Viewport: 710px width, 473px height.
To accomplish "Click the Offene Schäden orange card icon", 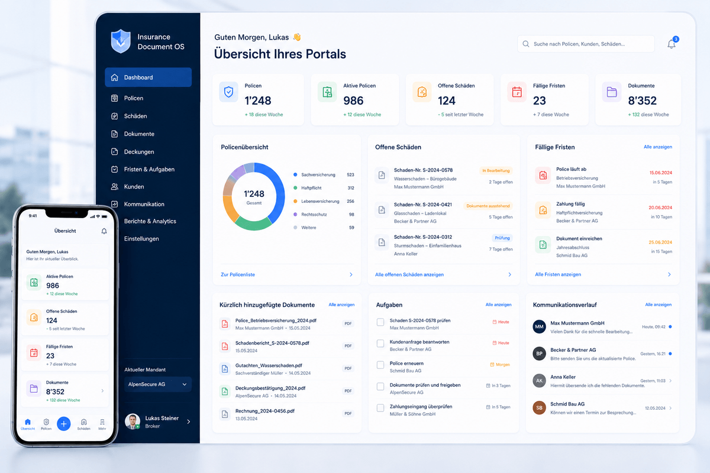I will 422,92.
